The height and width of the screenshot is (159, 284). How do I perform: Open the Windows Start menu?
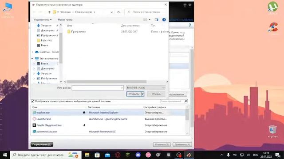pyautogui.click(x=5, y=155)
